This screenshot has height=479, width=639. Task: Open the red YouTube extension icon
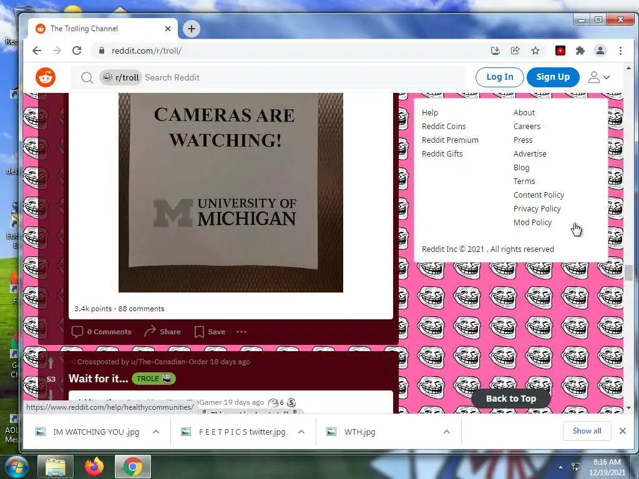pos(560,51)
